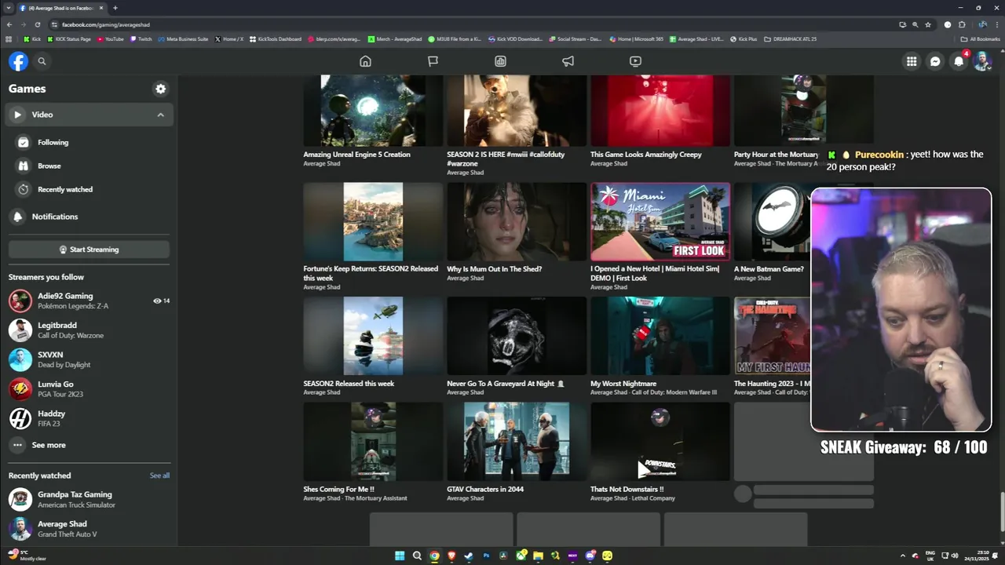The image size is (1005, 565).
Task: Open the Ads Manager chart icon
Action: point(500,61)
